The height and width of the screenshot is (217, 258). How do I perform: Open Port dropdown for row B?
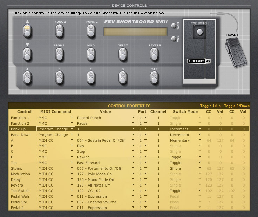coord(145,145)
